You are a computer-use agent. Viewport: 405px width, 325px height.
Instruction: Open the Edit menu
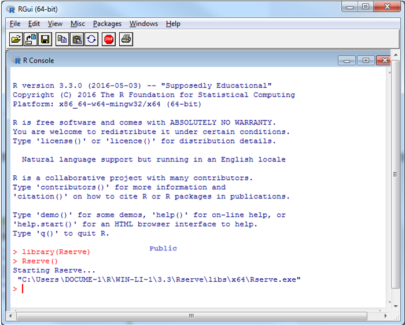click(34, 24)
